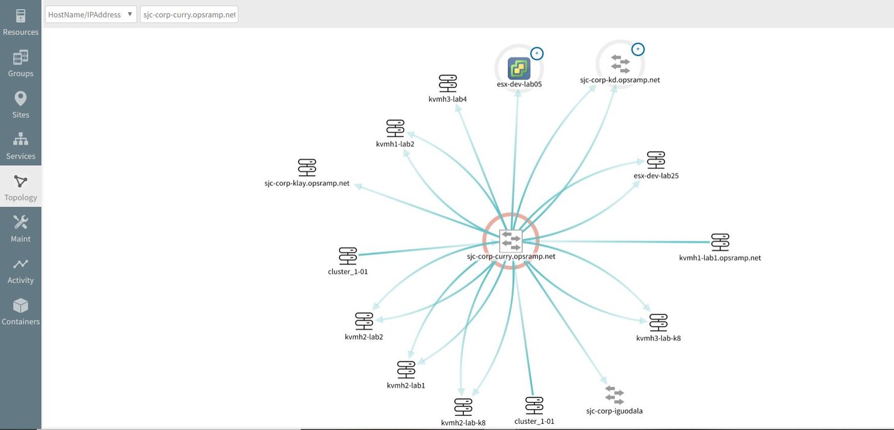Click the kvmh3-lab4 server node
This screenshot has width=894, height=430.
pos(448,83)
